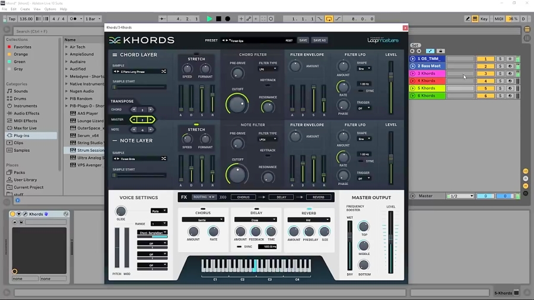The height and width of the screenshot is (300, 534).
Task: Open User Library under Places
Action: click(25, 180)
